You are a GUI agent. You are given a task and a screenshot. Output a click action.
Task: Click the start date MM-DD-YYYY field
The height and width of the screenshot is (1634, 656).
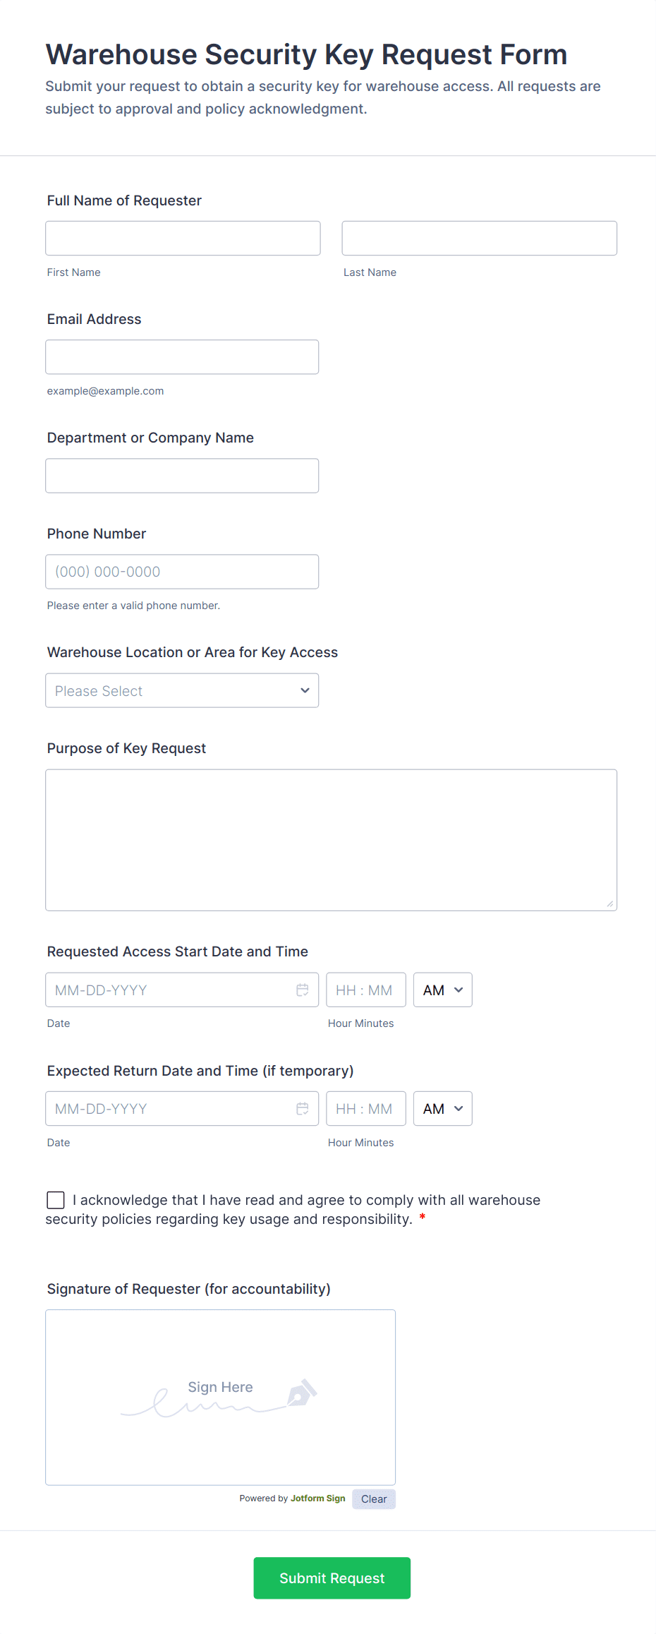click(162, 990)
